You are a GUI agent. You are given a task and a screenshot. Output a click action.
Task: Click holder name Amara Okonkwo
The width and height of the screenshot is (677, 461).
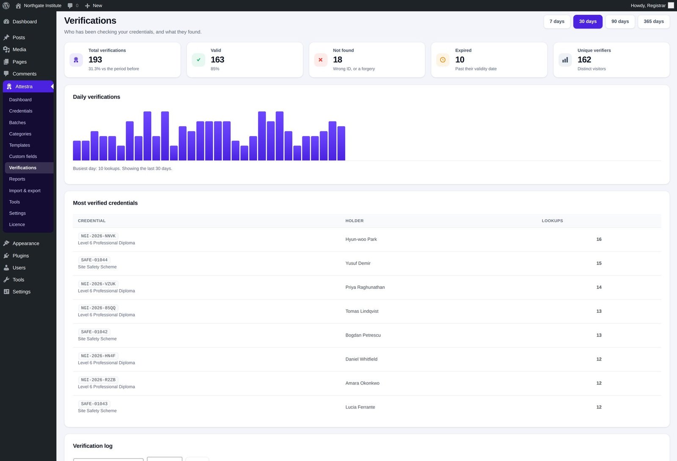pos(362,383)
